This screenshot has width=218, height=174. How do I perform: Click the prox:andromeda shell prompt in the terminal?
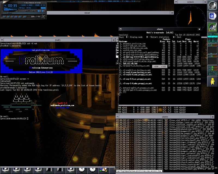pyautogui.click(x=13, y=119)
